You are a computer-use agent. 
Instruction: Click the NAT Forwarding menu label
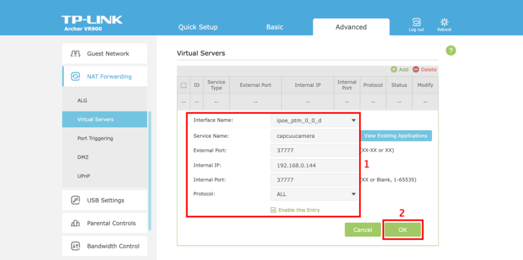pos(109,76)
